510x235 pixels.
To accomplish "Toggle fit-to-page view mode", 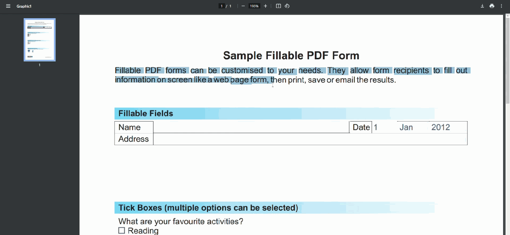I will point(279,6).
